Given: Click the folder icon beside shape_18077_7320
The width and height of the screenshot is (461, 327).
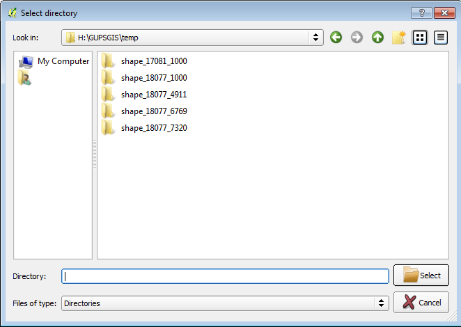Looking at the screenshot, I should click(x=108, y=127).
